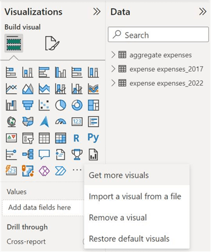211x252 pixels.
Task: Insert a Pie chart visual
Action: click(x=60, y=105)
